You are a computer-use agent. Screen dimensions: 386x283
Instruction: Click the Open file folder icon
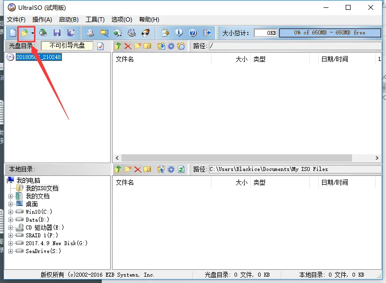24,33
